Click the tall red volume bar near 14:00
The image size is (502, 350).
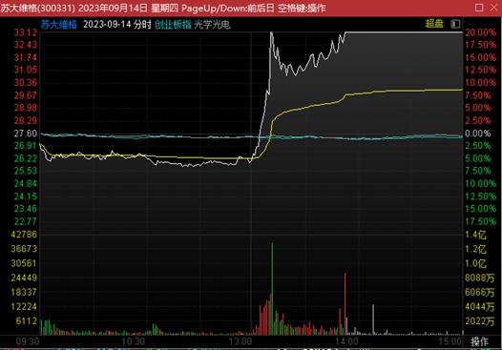point(345,304)
